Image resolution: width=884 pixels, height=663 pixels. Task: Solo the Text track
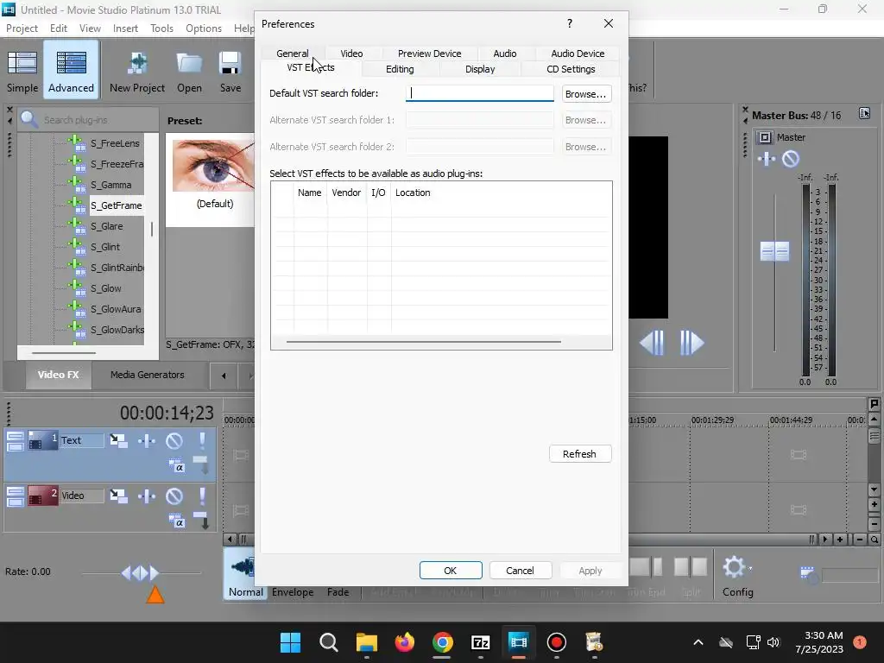coord(202,440)
